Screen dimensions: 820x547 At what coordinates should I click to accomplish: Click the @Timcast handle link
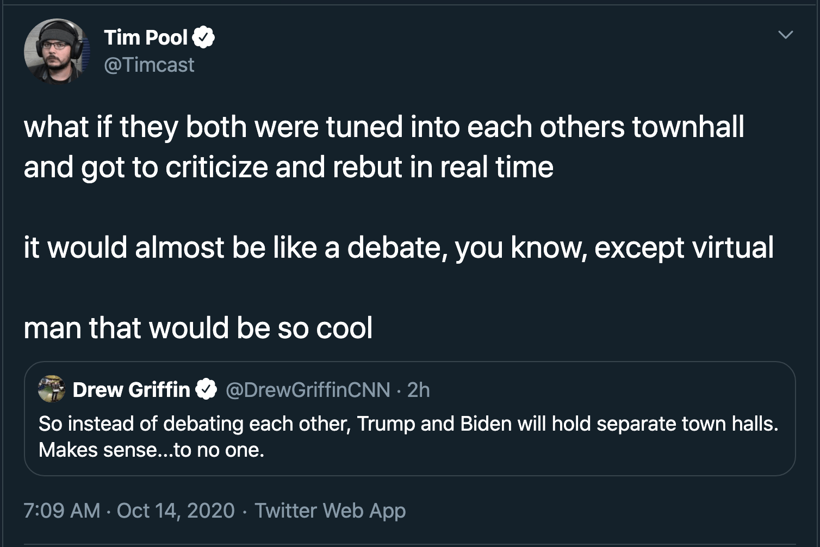(x=150, y=65)
